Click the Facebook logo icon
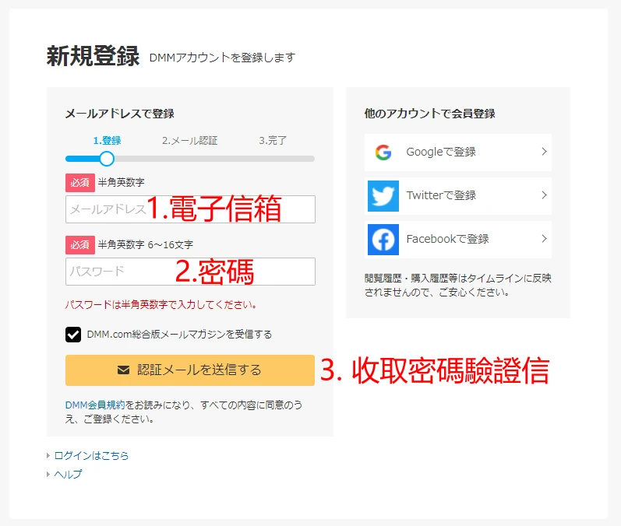621x526 pixels. tap(383, 240)
